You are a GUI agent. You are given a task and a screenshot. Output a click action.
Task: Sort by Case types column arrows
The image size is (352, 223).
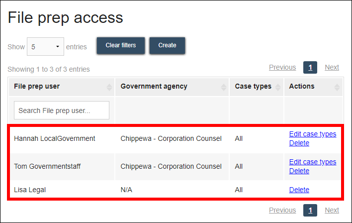click(278, 87)
